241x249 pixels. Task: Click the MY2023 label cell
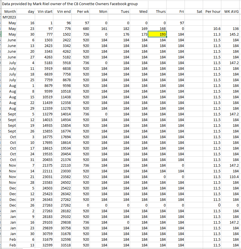pyautogui.click(x=9, y=17)
